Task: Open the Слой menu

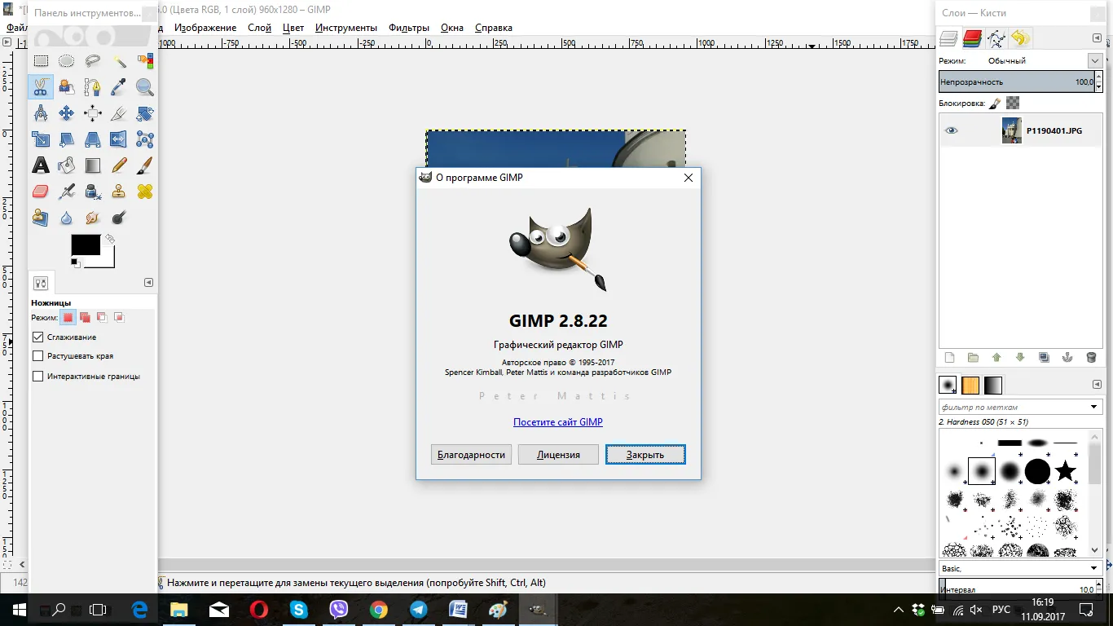Action: tap(259, 28)
